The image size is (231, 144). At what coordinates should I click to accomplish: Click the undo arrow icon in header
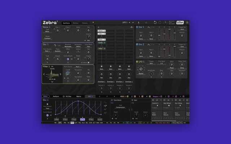(x=155, y=22)
